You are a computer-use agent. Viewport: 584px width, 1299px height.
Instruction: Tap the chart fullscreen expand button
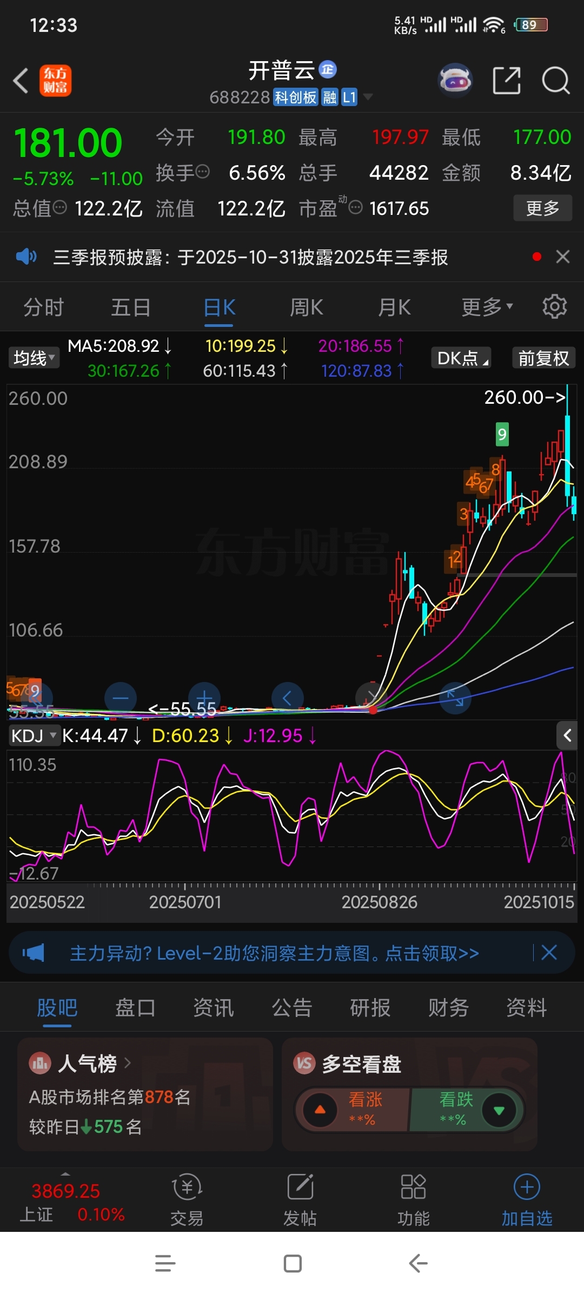455,698
